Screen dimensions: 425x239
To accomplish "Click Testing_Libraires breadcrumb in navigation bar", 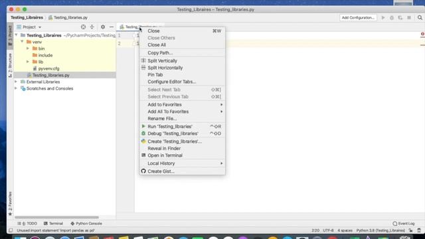I will point(27,18).
